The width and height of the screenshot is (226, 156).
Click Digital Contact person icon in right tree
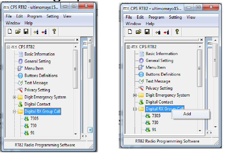coord(141,102)
